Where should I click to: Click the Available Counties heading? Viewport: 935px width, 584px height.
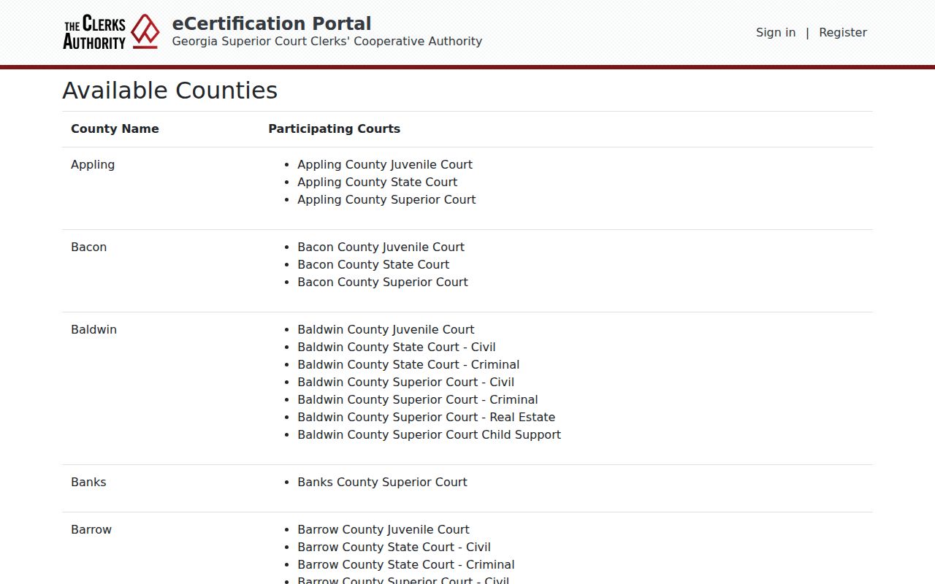(170, 91)
